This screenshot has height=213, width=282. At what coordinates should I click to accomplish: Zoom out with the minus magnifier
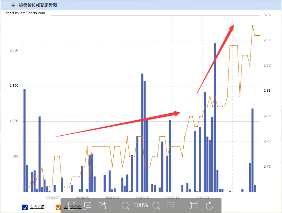(x=125, y=205)
